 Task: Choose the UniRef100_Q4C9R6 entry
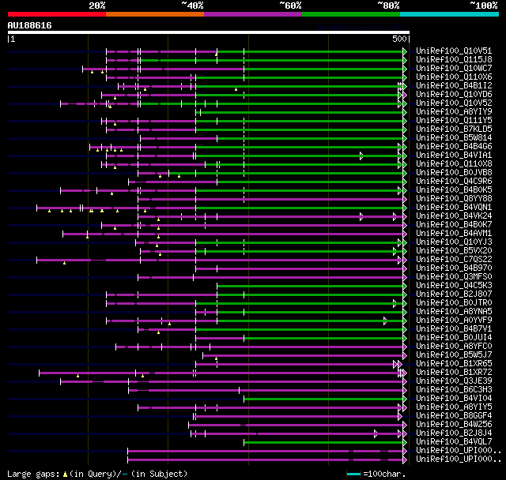454,182
